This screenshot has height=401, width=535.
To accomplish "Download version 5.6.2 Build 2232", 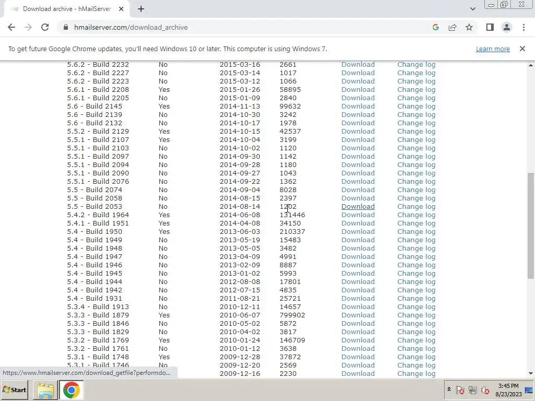I will point(358,64).
